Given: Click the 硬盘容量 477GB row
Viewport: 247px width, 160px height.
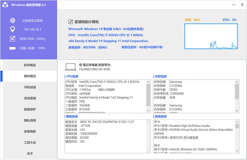Looking at the screenshot, I should [x=78, y=126].
